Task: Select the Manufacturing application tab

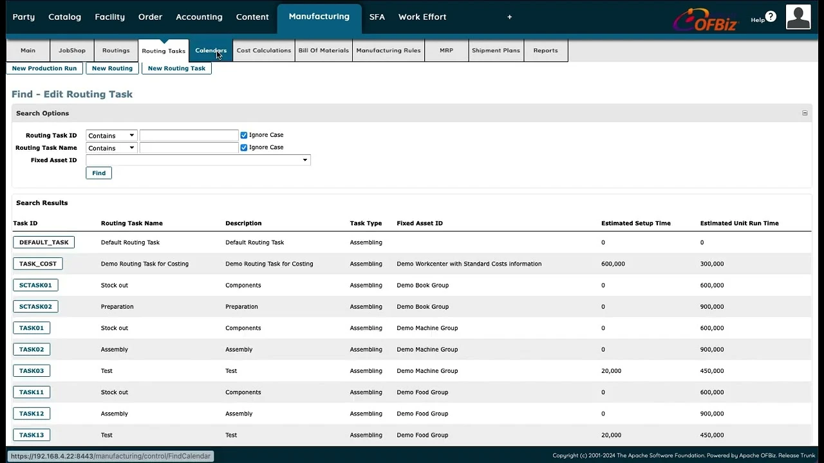Action: [x=319, y=17]
